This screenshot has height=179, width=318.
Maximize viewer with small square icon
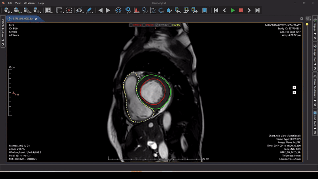[302, 18]
